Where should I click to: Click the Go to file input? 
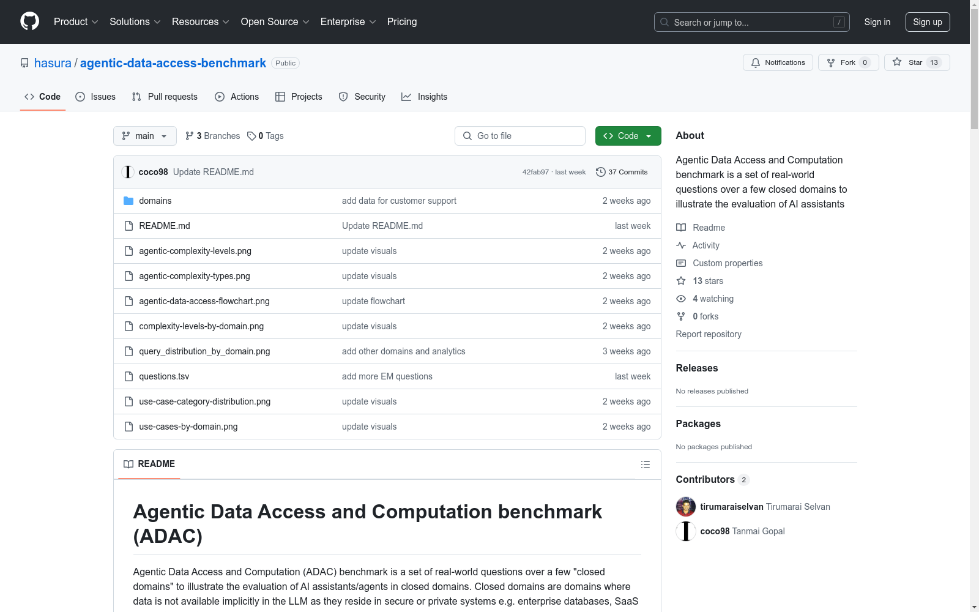click(x=520, y=136)
